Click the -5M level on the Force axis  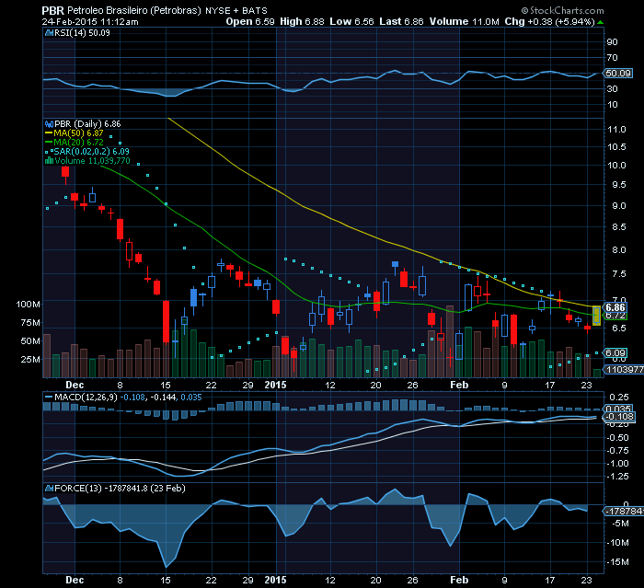621,524
